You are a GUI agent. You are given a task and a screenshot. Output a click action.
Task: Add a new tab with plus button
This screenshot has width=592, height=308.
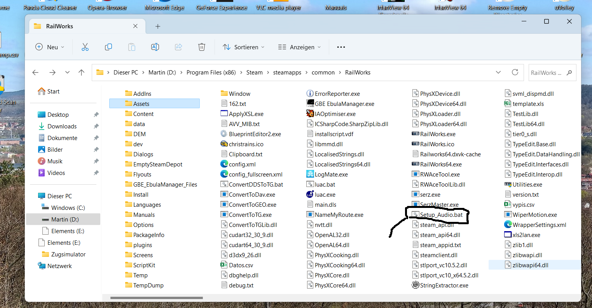(157, 26)
